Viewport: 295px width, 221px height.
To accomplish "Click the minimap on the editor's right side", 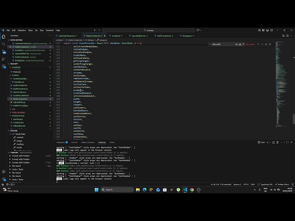I will pos(281,85).
